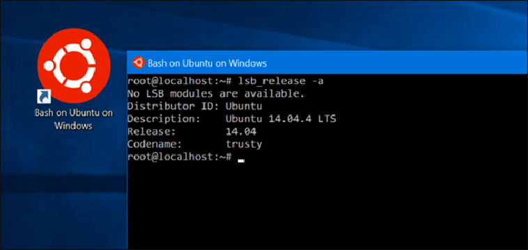Click the 'Codename: trusty' output line
The width and height of the screenshot is (528, 250).
194,144
